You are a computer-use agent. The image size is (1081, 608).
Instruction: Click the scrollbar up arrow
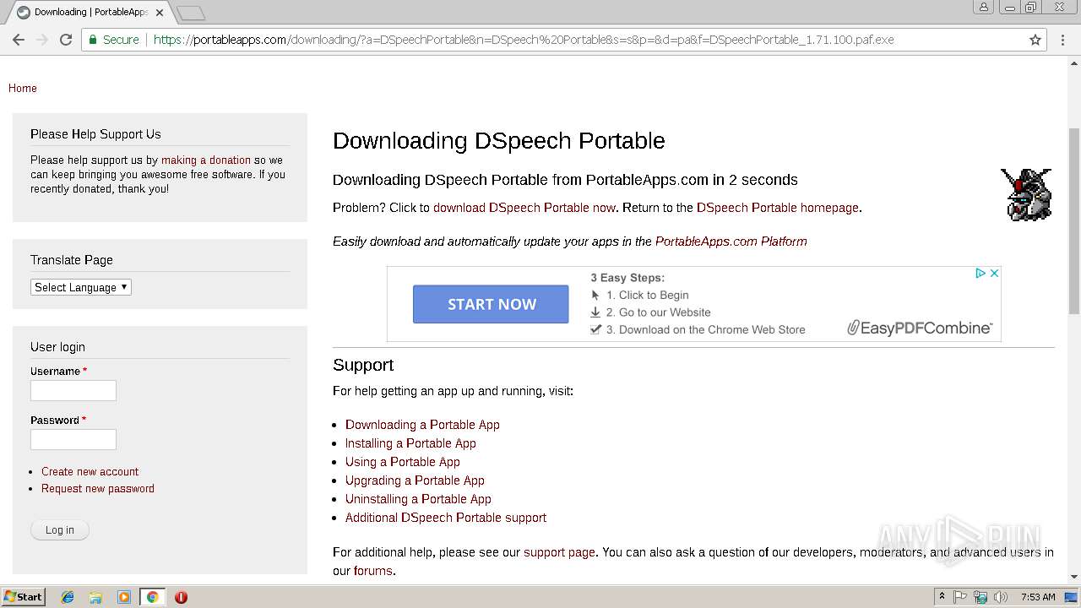click(1074, 62)
